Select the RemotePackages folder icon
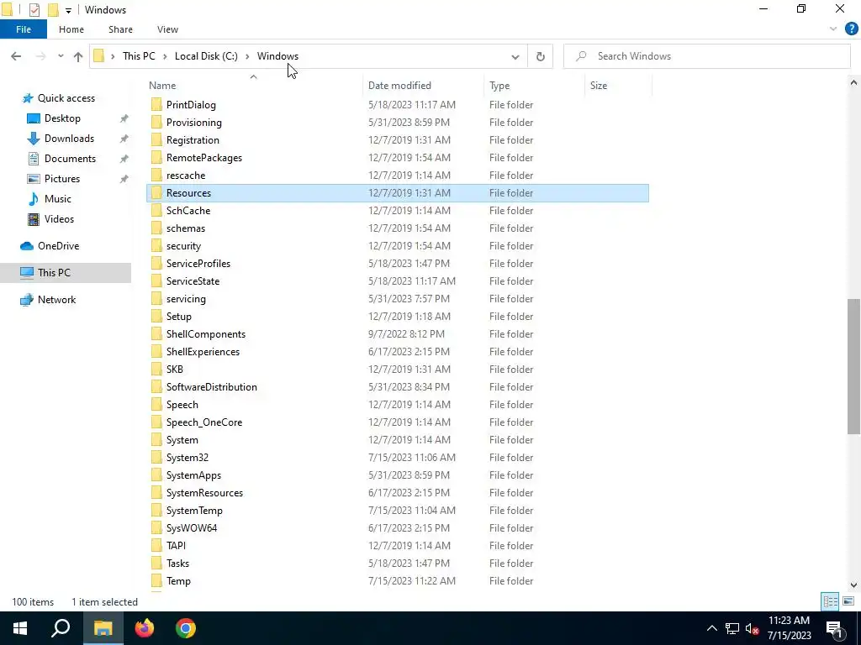The image size is (861, 645). tap(156, 157)
